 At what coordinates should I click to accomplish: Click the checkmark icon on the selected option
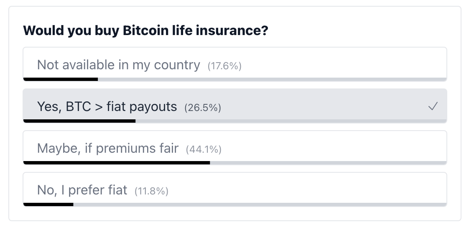click(433, 106)
